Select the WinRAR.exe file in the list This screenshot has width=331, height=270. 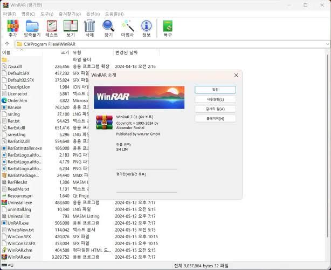pos(19,257)
